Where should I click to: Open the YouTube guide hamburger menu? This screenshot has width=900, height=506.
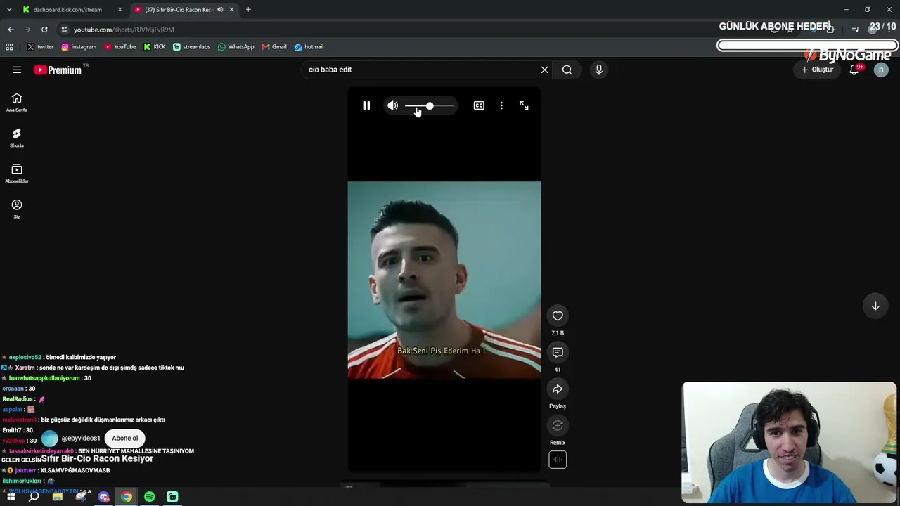(x=17, y=70)
